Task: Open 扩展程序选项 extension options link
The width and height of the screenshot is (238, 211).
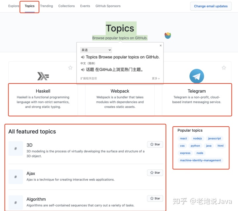Action: pyautogui.click(x=89, y=78)
